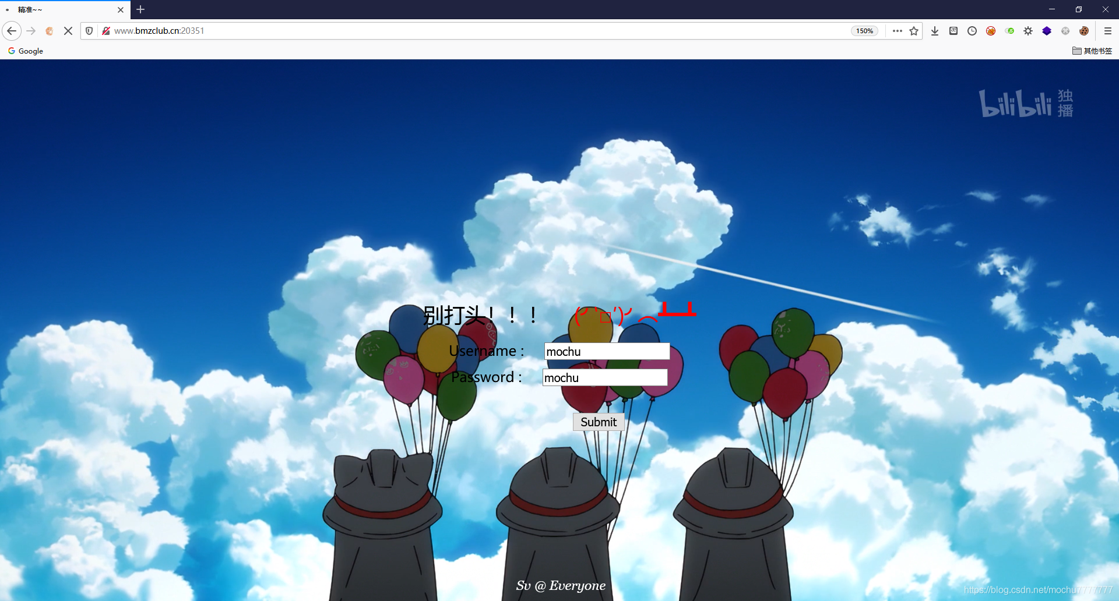Expand the 其他书签 bookmarks folder
Screen dimensions: 1119x601
(x=1092, y=51)
